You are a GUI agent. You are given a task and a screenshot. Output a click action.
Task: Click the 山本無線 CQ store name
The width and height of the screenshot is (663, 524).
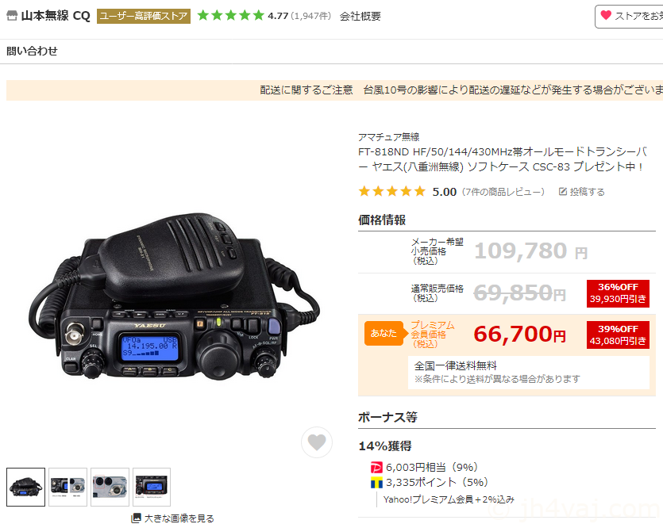pyautogui.click(x=56, y=16)
